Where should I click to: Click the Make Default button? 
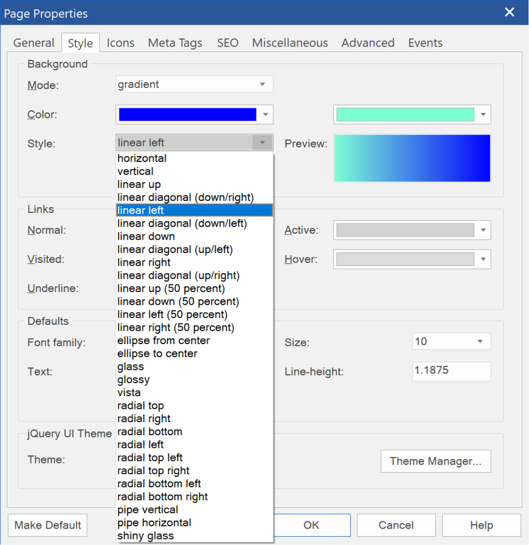point(48,525)
